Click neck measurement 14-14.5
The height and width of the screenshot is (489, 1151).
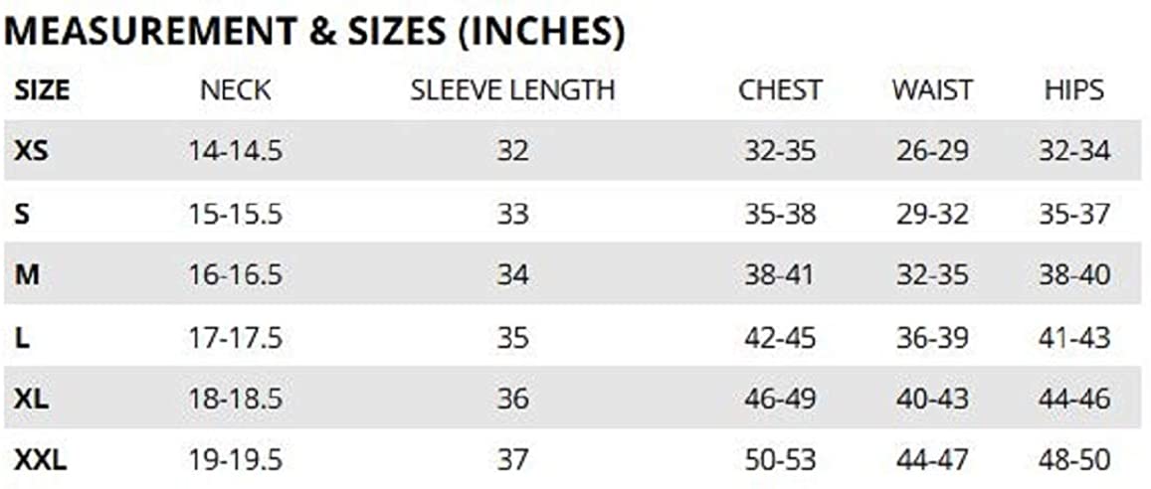pyautogui.click(x=235, y=151)
